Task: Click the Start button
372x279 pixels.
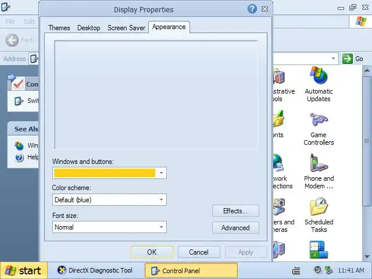Action: (x=24, y=270)
